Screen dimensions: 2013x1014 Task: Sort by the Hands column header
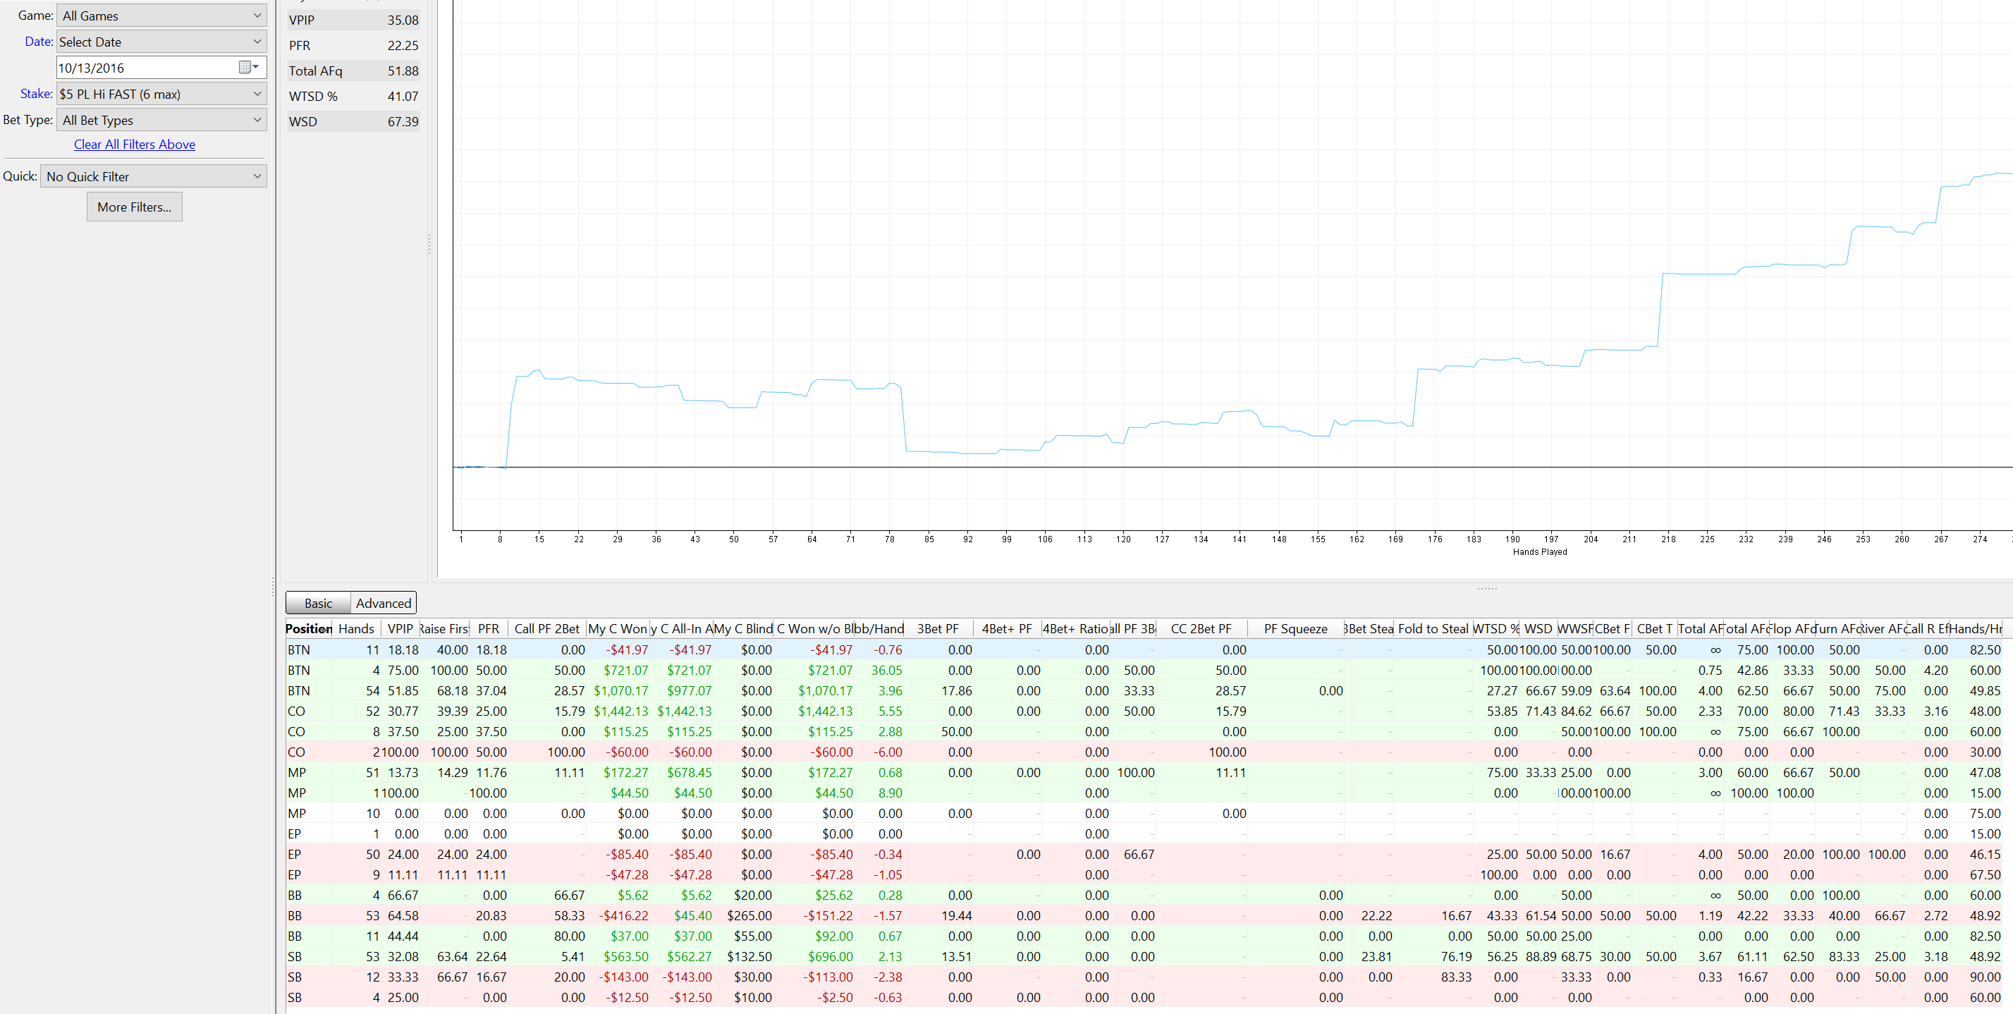[x=356, y=628]
